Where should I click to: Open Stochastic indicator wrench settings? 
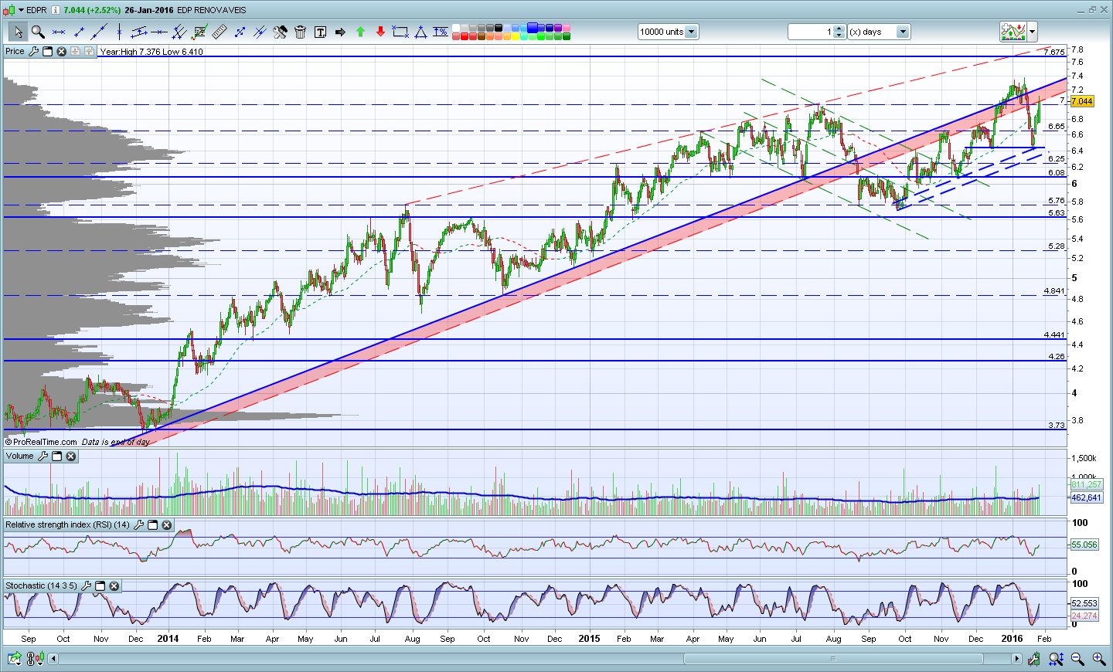tap(86, 585)
